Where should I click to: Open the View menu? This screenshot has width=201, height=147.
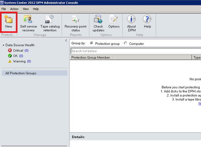click(26, 9)
